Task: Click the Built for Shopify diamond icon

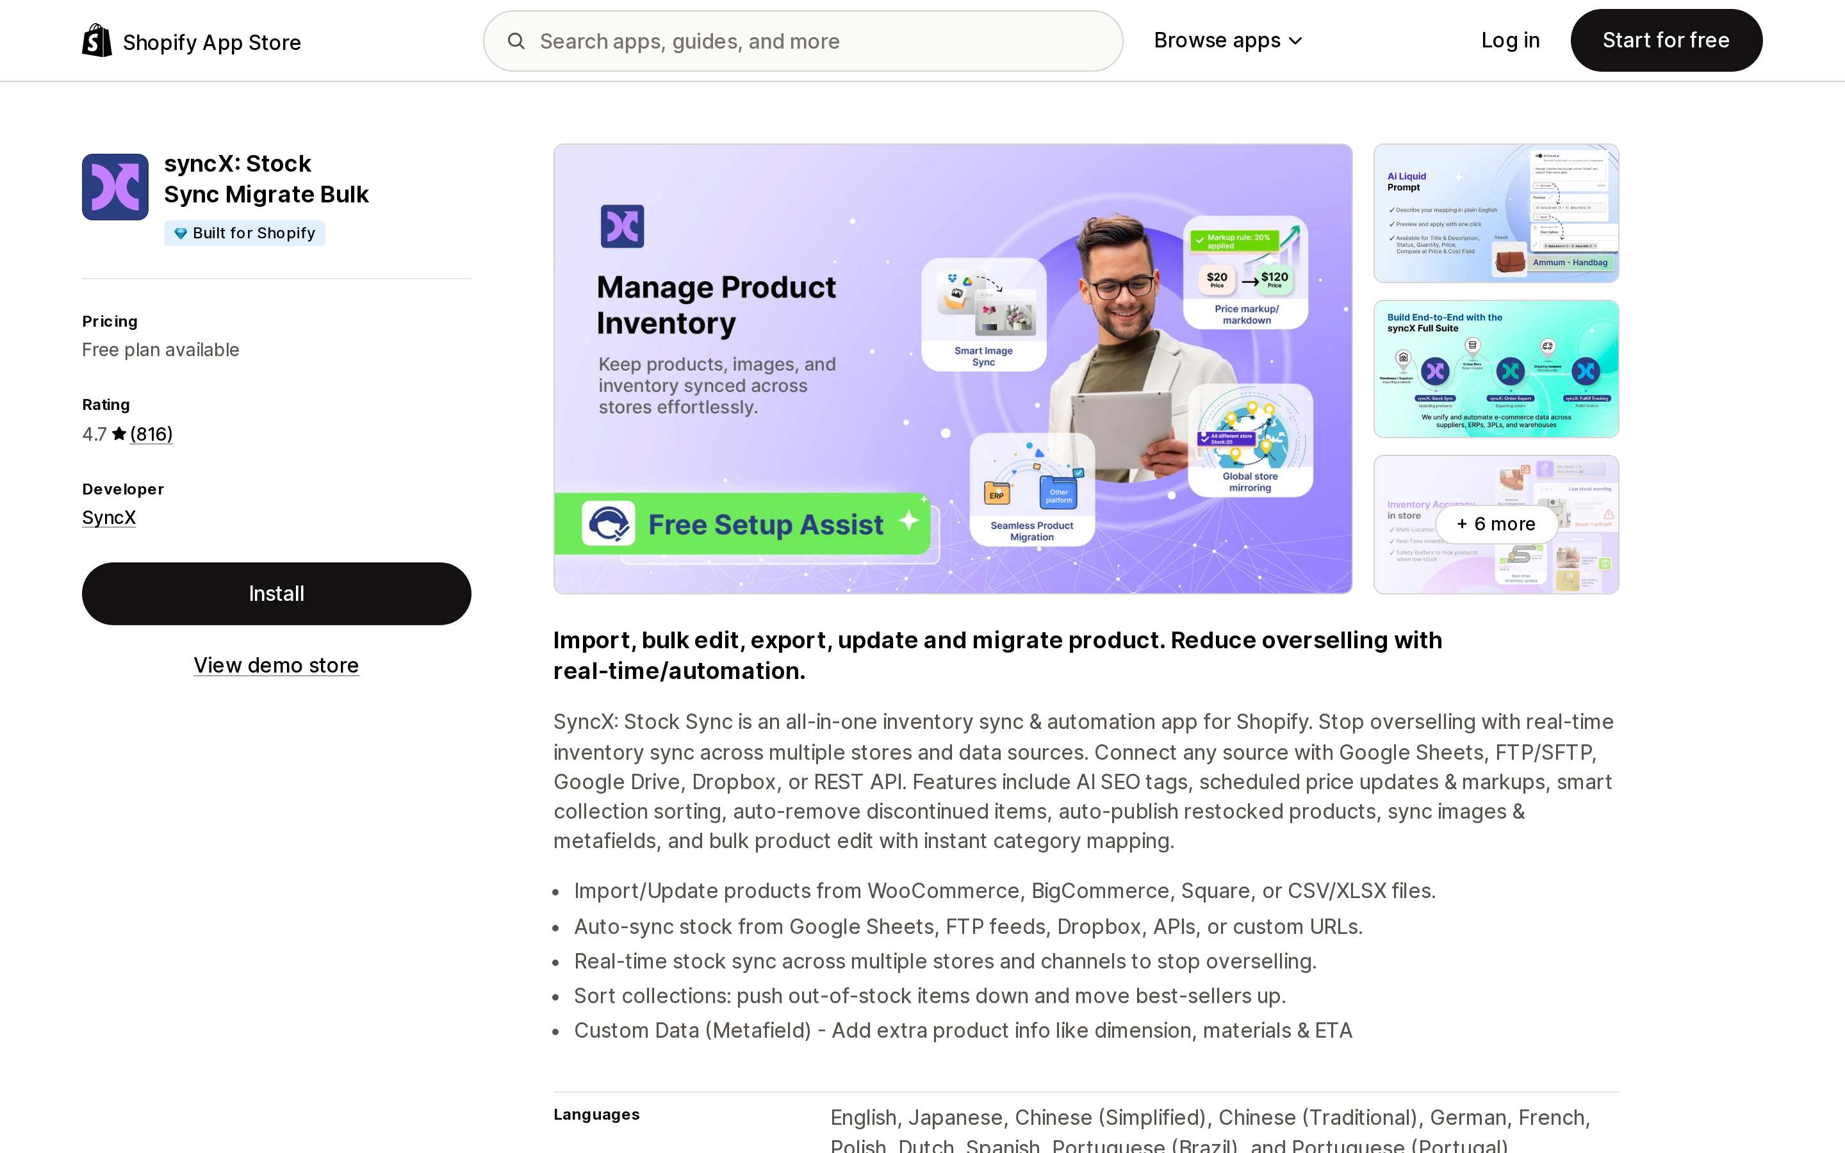Action: [181, 233]
